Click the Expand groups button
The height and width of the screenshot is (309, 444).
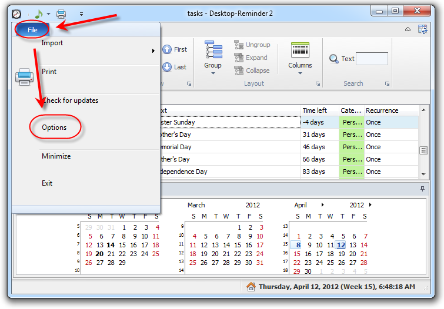(251, 58)
